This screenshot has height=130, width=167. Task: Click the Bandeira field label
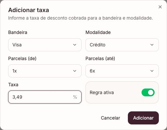click(x=18, y=32)
